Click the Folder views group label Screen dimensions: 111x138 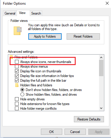tap(19, 21)
